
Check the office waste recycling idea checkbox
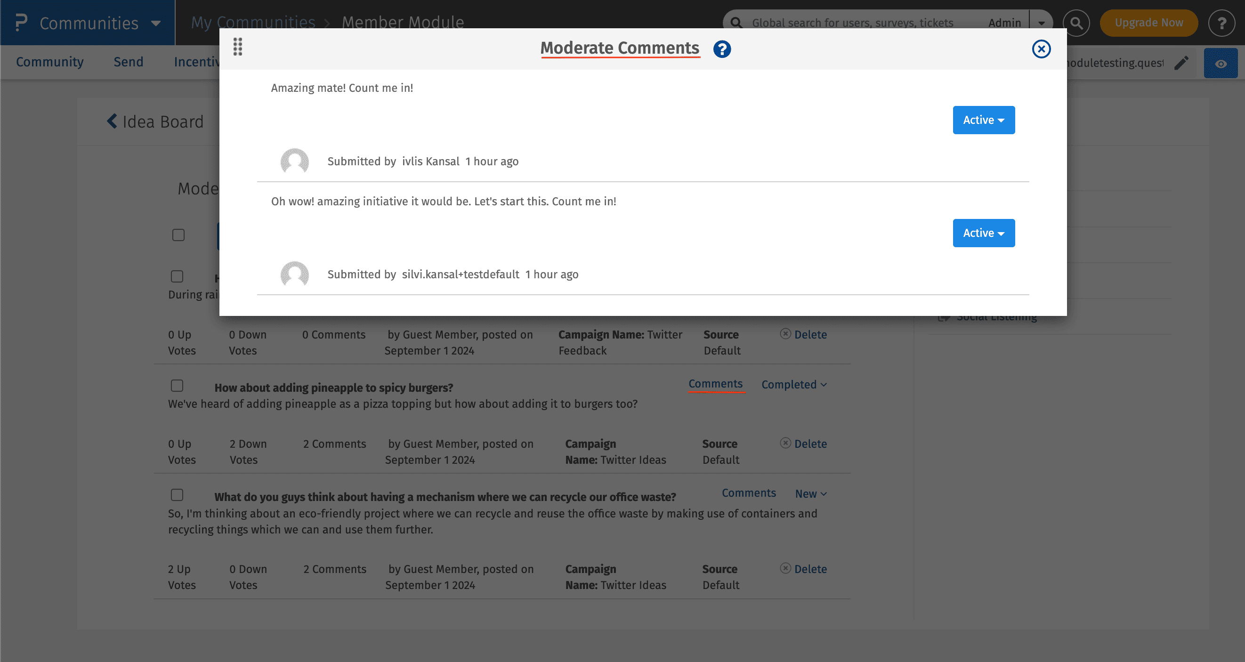177,495
